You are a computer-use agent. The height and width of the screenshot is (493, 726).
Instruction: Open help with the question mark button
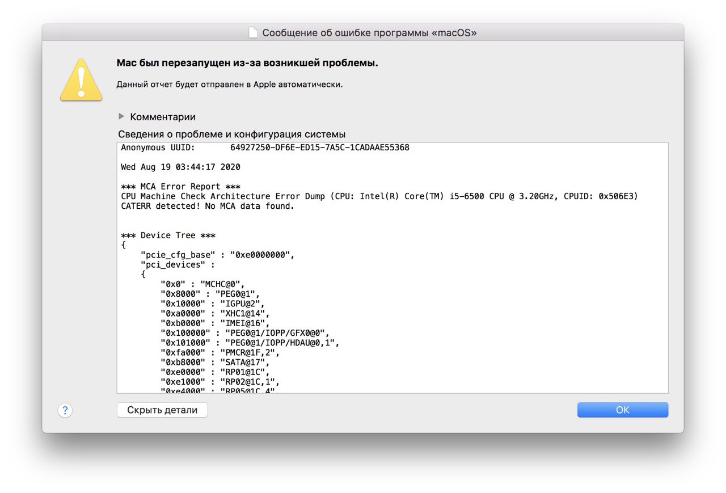(x=65, y=410)
